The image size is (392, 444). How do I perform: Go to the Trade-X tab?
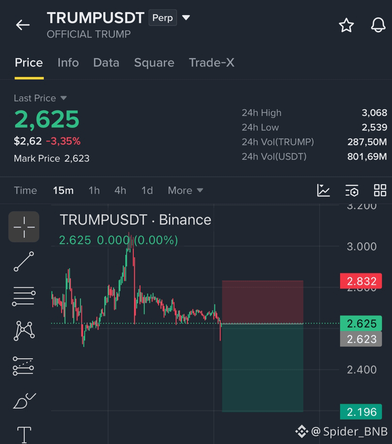[x=212, y=63]
